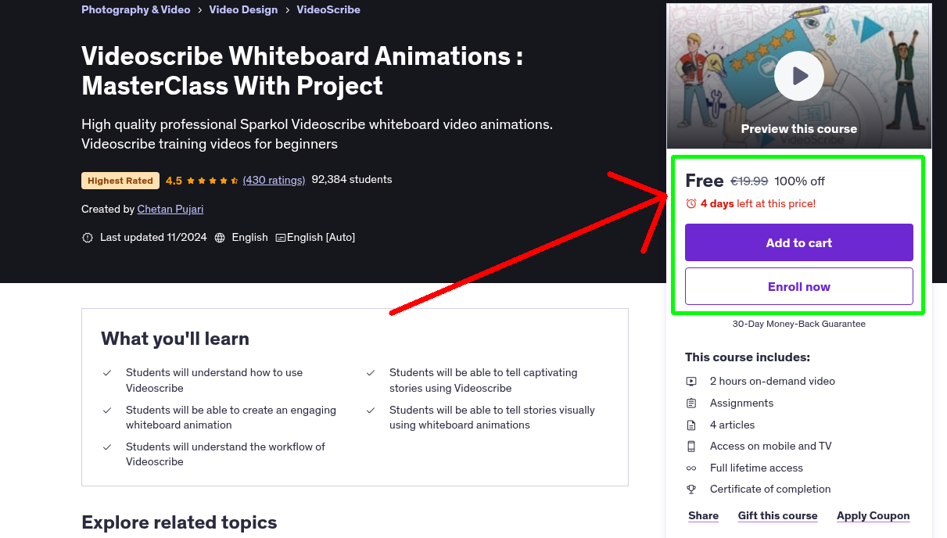Click Gift this course
947x538 pixels.
pyautogui.click(x=777, y=516)
